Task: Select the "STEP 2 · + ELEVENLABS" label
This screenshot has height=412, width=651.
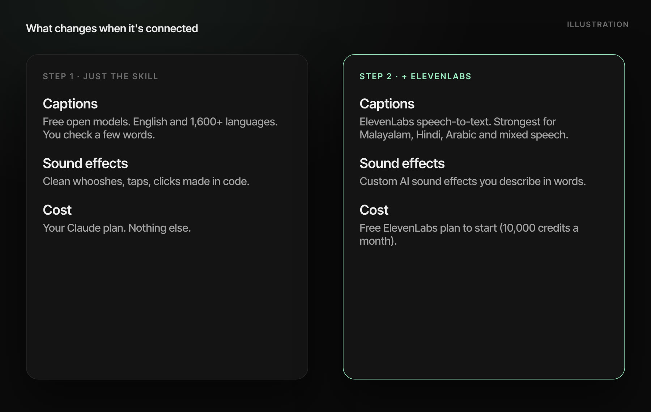Action: (416, 77)
